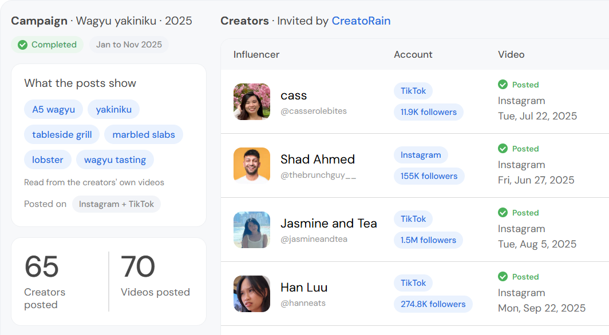Select the lobster tag

[48, 159]
